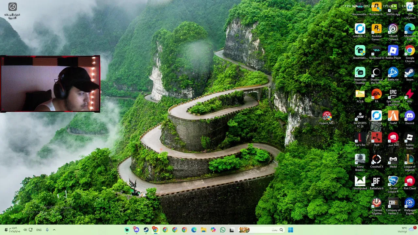Open the Streamlabs Desktop shortcut

point(360,76)
